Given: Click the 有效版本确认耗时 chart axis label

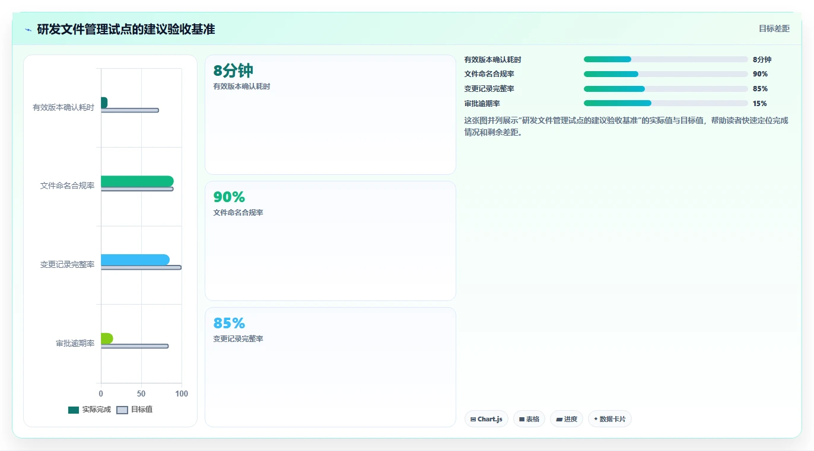Looking at the screenshot, I should (x=63, y=108).
